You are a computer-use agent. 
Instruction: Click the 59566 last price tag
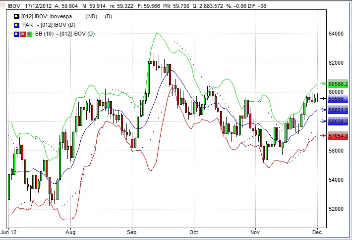click(x=336, y=98)
